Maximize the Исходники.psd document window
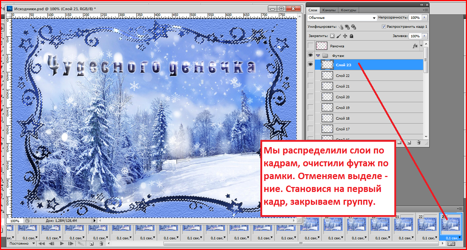The width and height of the screenshot is (467, 250). pos(281,8)
